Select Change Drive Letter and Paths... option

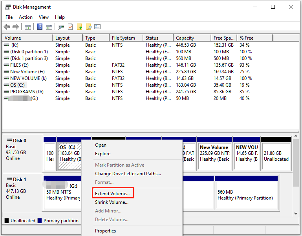pos(128,174)
